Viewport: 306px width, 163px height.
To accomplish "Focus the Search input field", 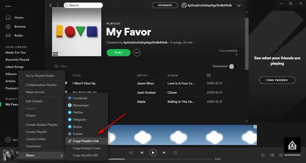I will pyautogui.click(x=83, y=5).
